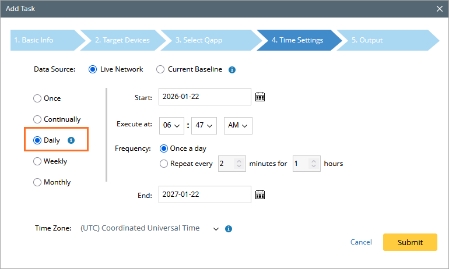Click info icon beside Current Baseline
The image size is (449, 269).
pos(231,69)
